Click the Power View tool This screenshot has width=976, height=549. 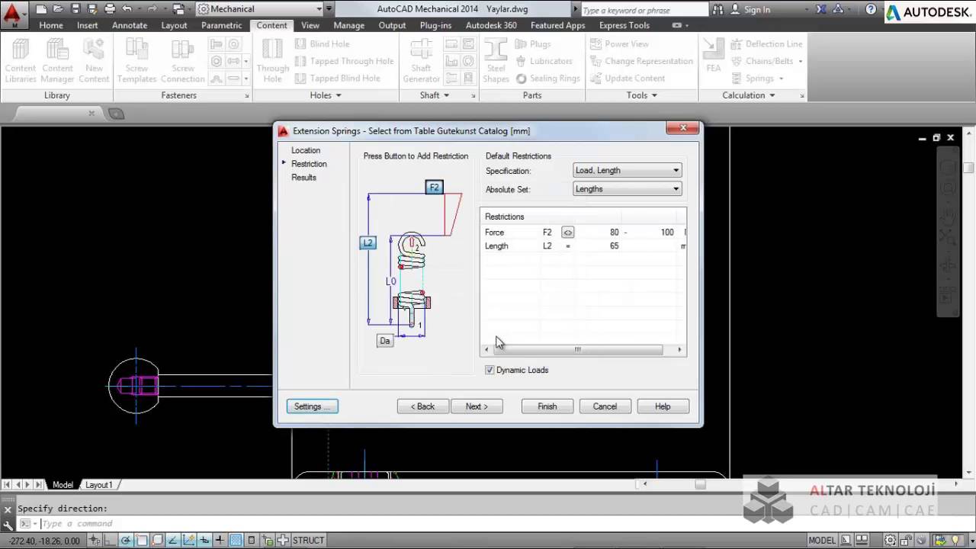[620, 44]
